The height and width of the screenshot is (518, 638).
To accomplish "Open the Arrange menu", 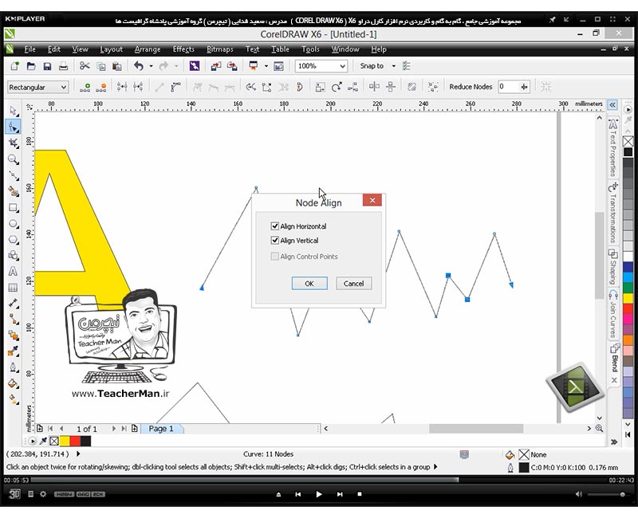I will point(148,49).
